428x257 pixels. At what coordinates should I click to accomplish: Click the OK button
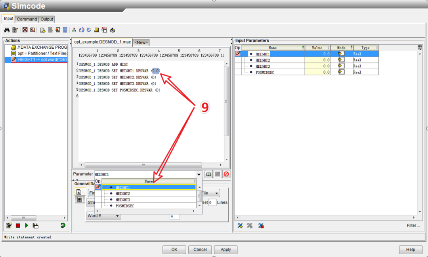click(174, 249)
